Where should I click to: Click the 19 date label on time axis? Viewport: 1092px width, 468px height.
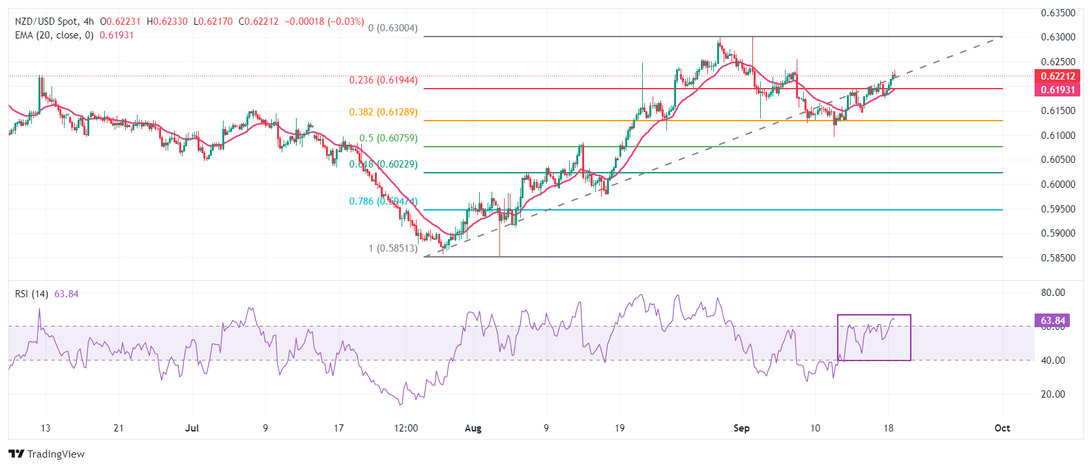click(x=619, y=428)
